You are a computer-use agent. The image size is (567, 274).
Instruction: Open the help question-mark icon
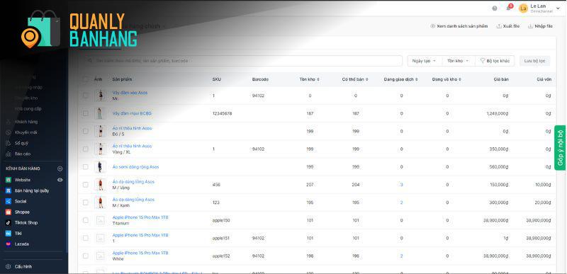tap(494, 8)
